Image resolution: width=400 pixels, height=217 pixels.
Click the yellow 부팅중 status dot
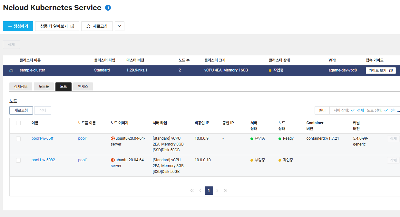[x=252, y=160]
